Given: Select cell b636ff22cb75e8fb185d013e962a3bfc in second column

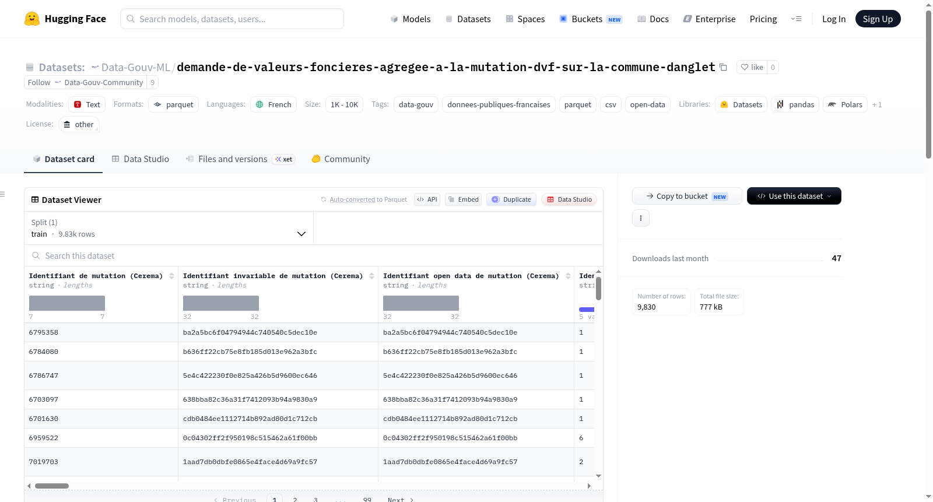Looking at the screenshot, I should click(x=278, y=352).
